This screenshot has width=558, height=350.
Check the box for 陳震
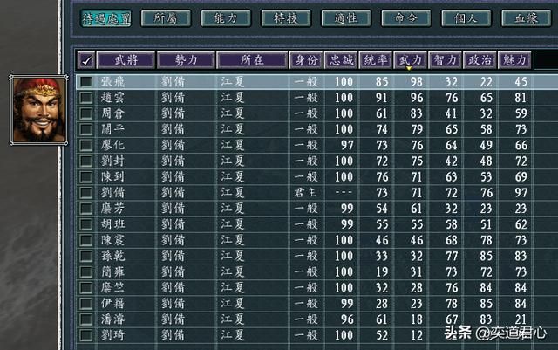86,240
